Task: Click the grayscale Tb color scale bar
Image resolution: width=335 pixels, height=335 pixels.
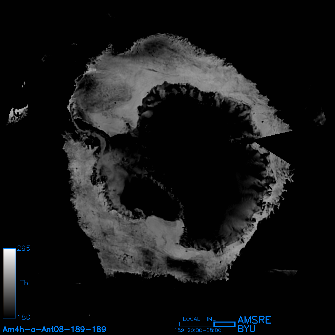Action: 9,283
